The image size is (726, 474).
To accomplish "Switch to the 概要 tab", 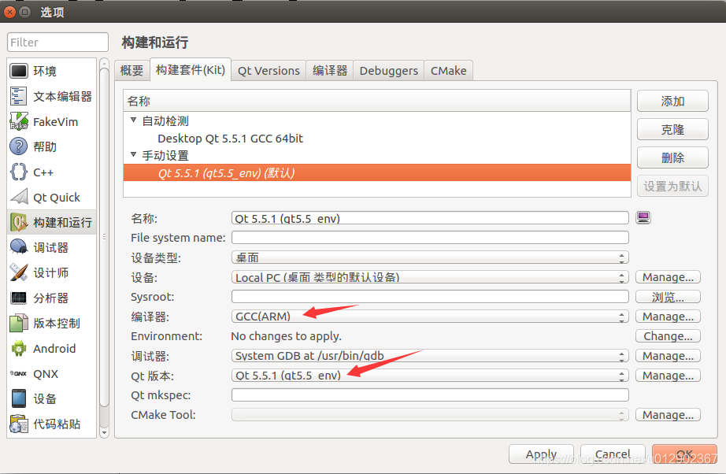I will [x=132, y=70].
